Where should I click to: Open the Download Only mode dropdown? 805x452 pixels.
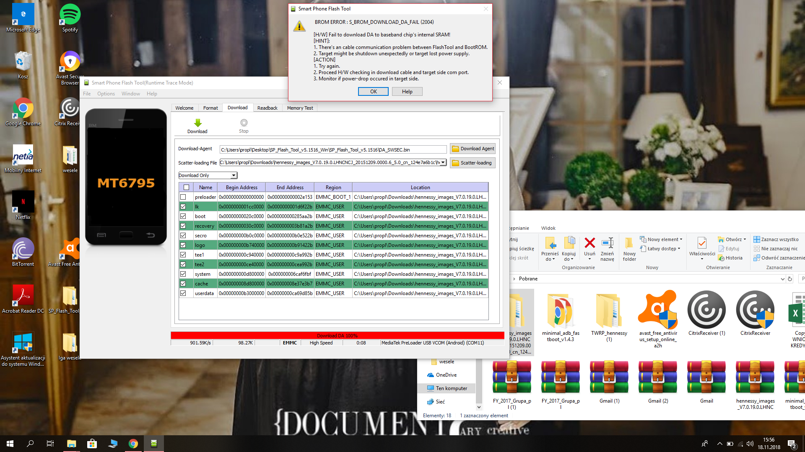point(234,175)
